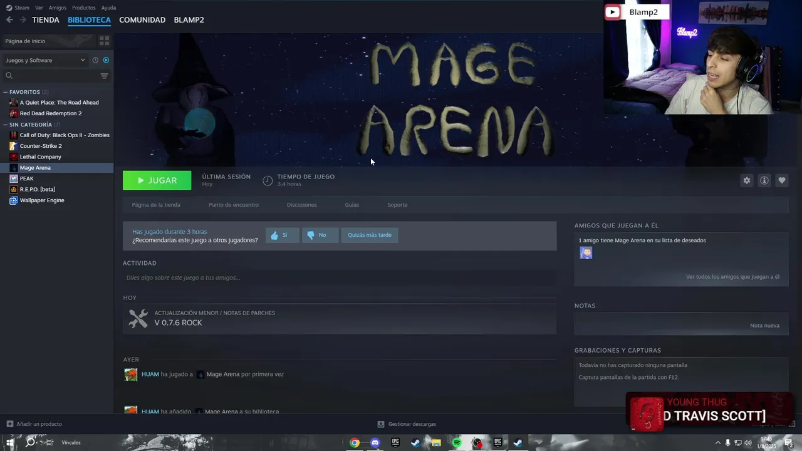Image resolution: width=802 pixels, height=451 pixels.
Task: Open Punto de encuentro tab
Action: [x=234, y=205]
